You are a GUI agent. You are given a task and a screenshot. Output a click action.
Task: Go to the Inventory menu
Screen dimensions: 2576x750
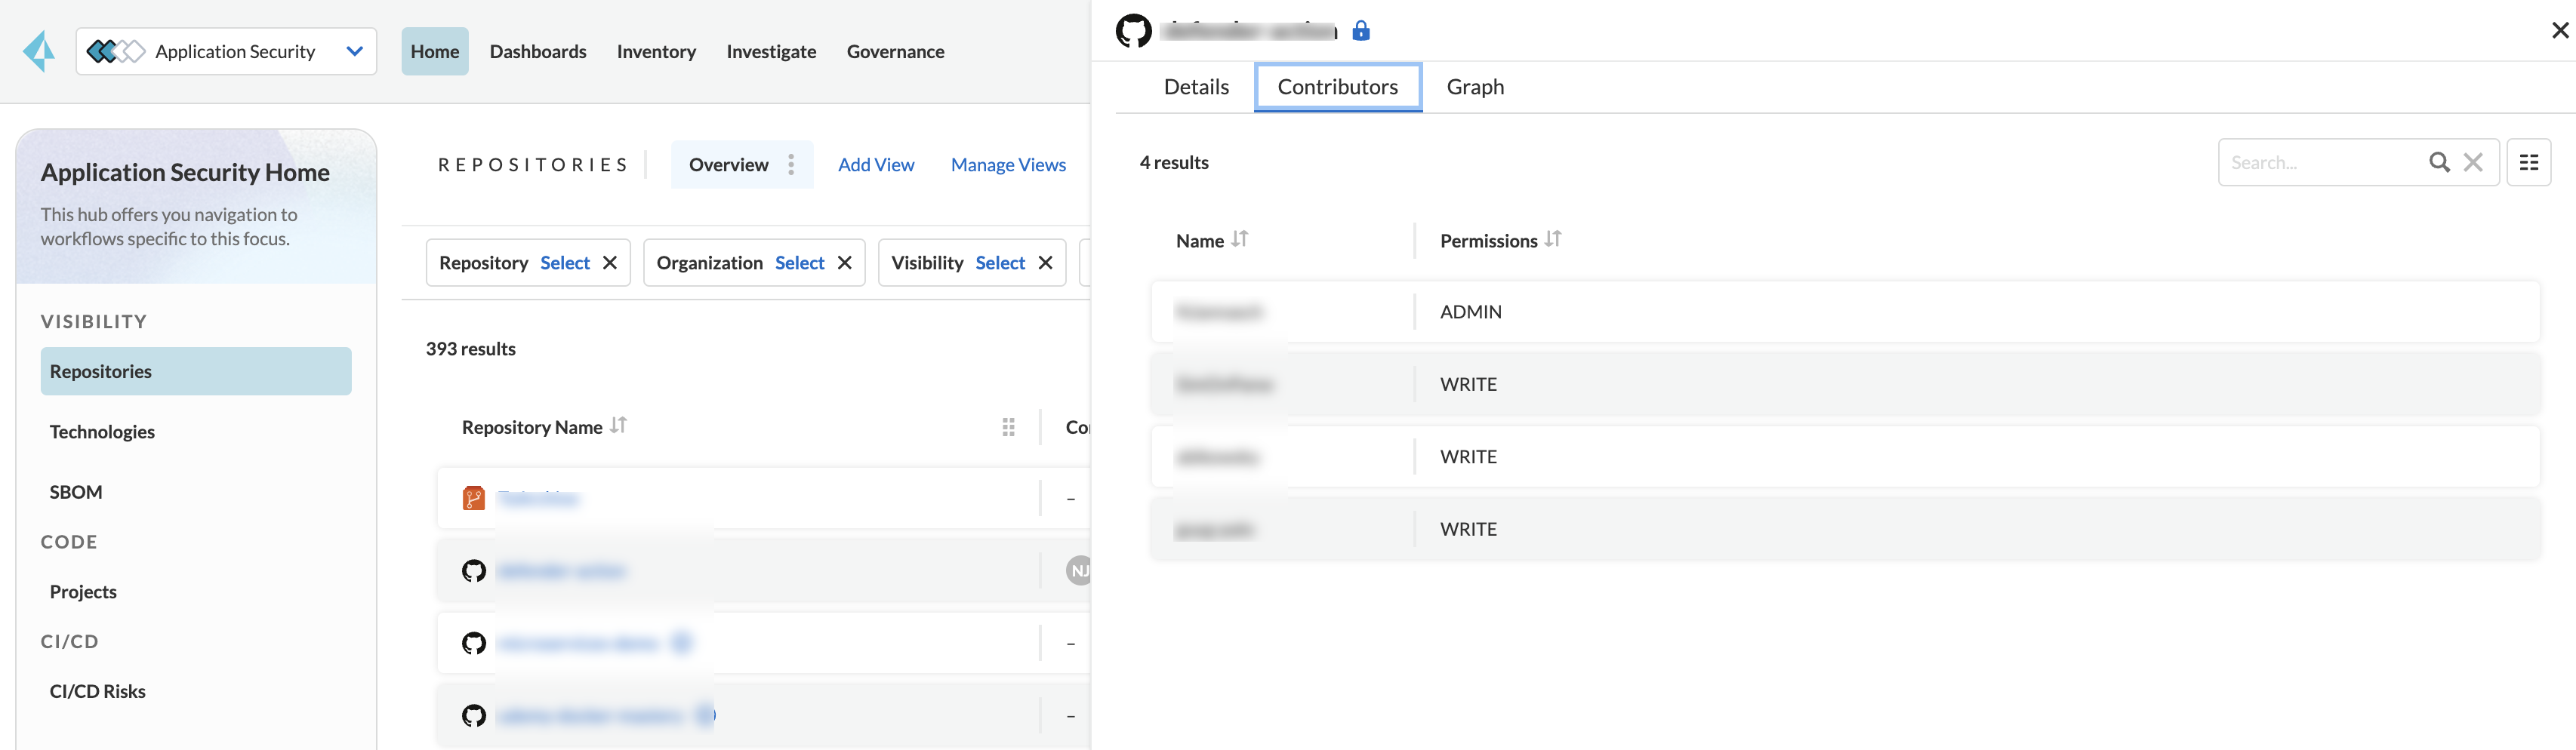(x=656, y=51)
